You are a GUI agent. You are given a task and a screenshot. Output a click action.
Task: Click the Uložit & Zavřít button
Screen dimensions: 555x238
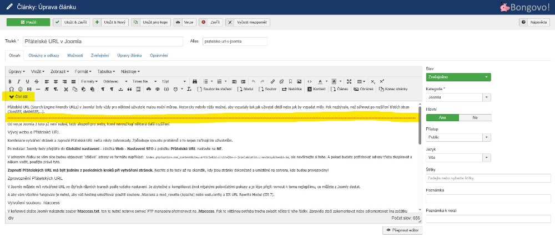(71, 22)
